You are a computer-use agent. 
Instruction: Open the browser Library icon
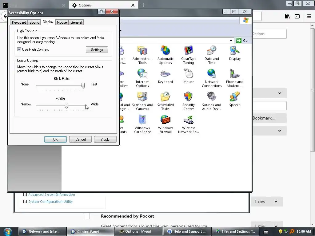pyautogui.click(x=287, y=16)
